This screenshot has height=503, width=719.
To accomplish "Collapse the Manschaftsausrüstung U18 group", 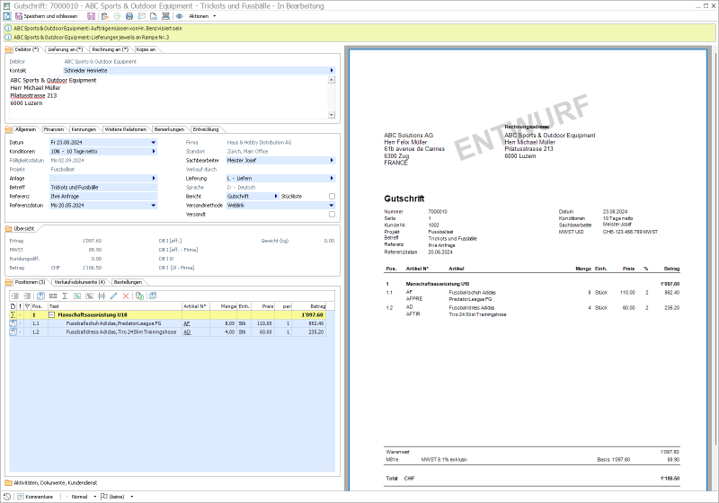I will tap(52, 315).
